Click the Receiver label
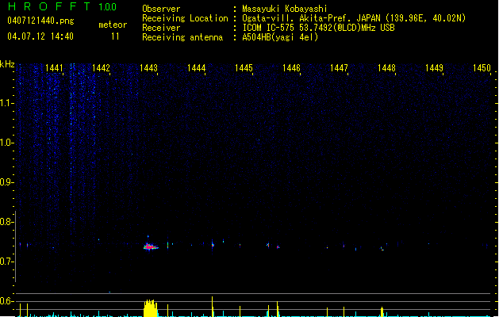499x317 pixels. [x=161, y=28]
